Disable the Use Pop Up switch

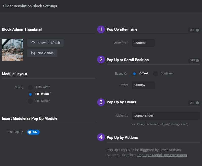click(33, 132)
